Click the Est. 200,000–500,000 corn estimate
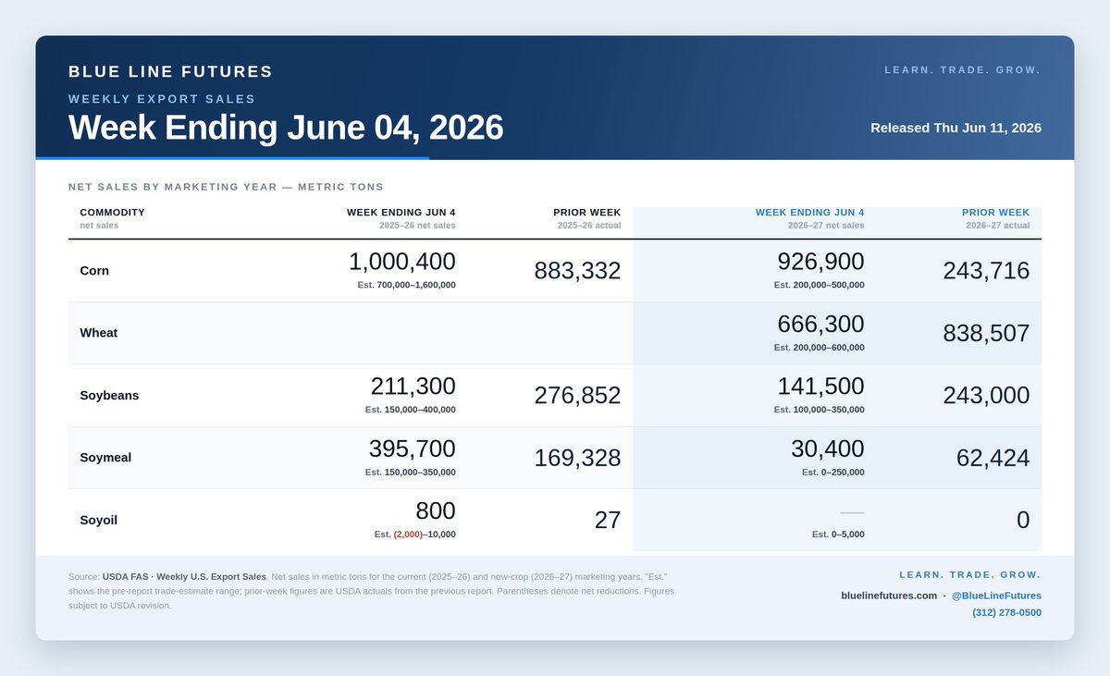The image size is (1110, 676). 819,285
